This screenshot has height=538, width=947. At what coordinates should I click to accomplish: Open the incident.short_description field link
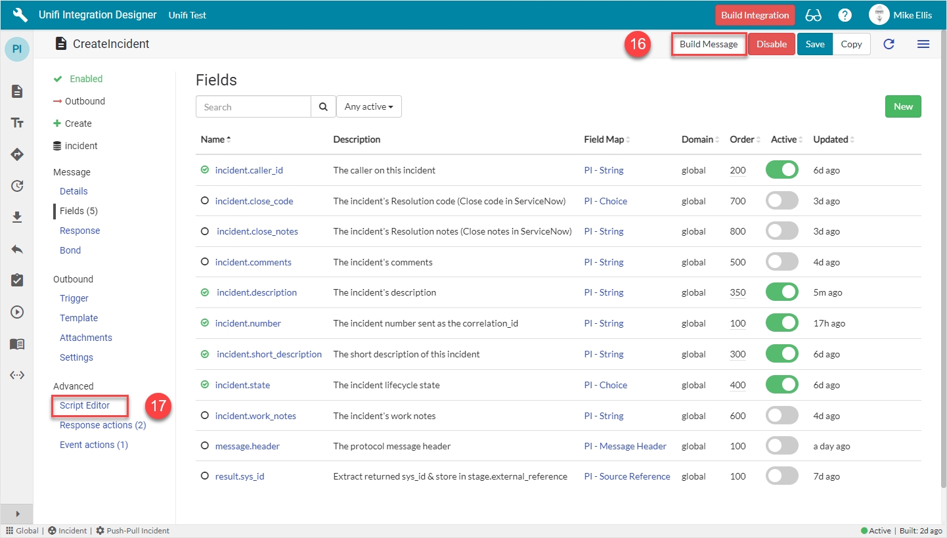coord(269,354)
